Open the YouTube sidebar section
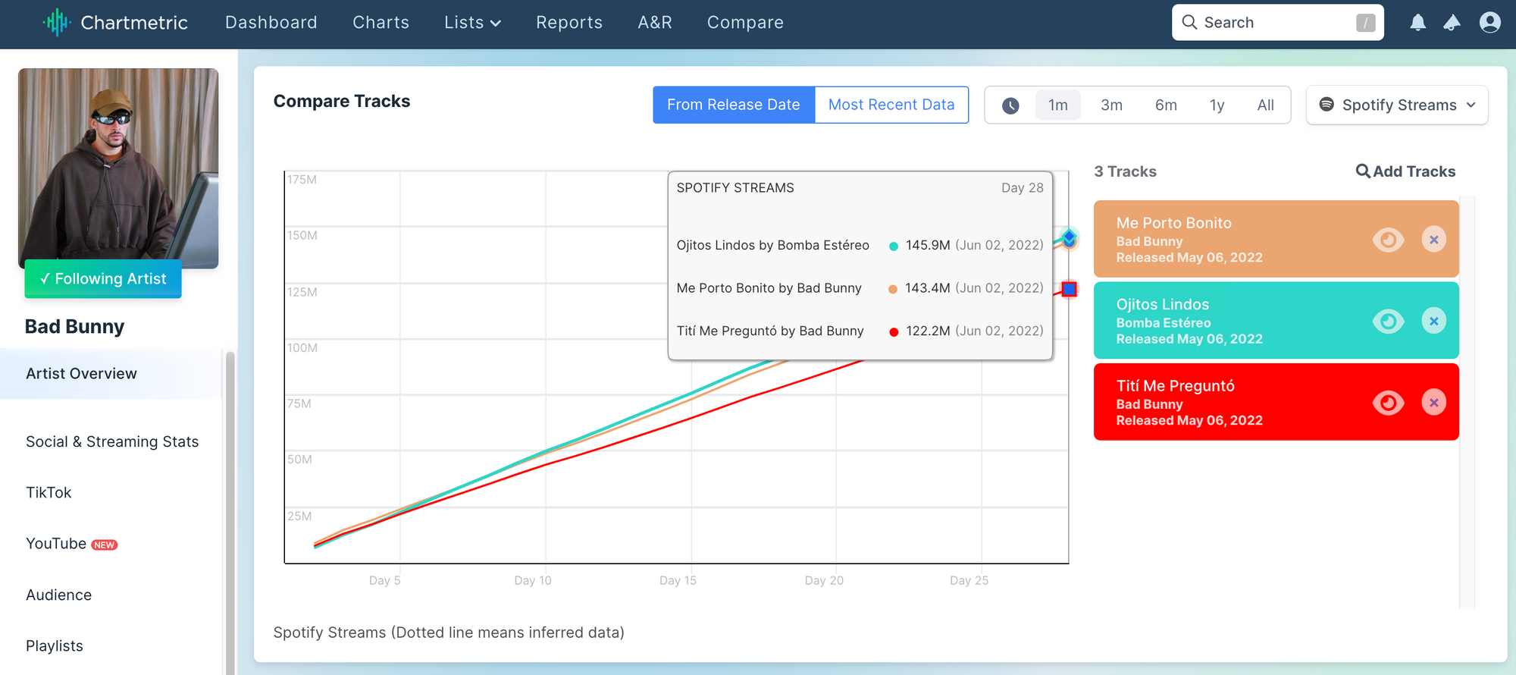 click(56, 544)
